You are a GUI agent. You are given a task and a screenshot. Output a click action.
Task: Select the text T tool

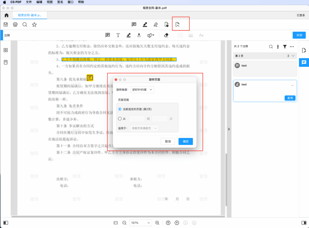tap(118, 35)
